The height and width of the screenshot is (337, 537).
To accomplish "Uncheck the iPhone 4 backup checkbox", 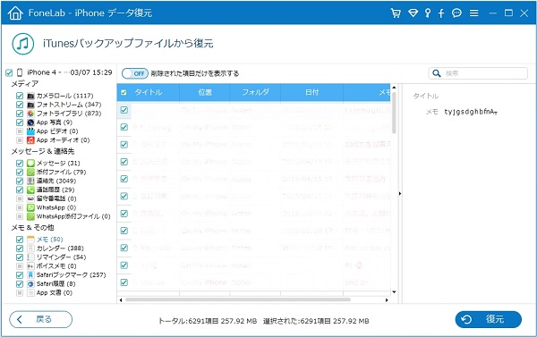I will pos(9,72).
